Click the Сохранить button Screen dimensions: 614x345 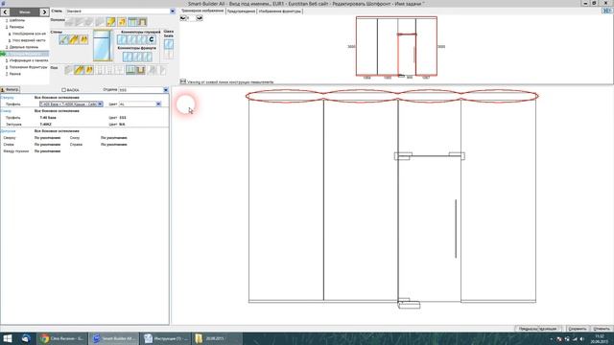click(578, 329)
